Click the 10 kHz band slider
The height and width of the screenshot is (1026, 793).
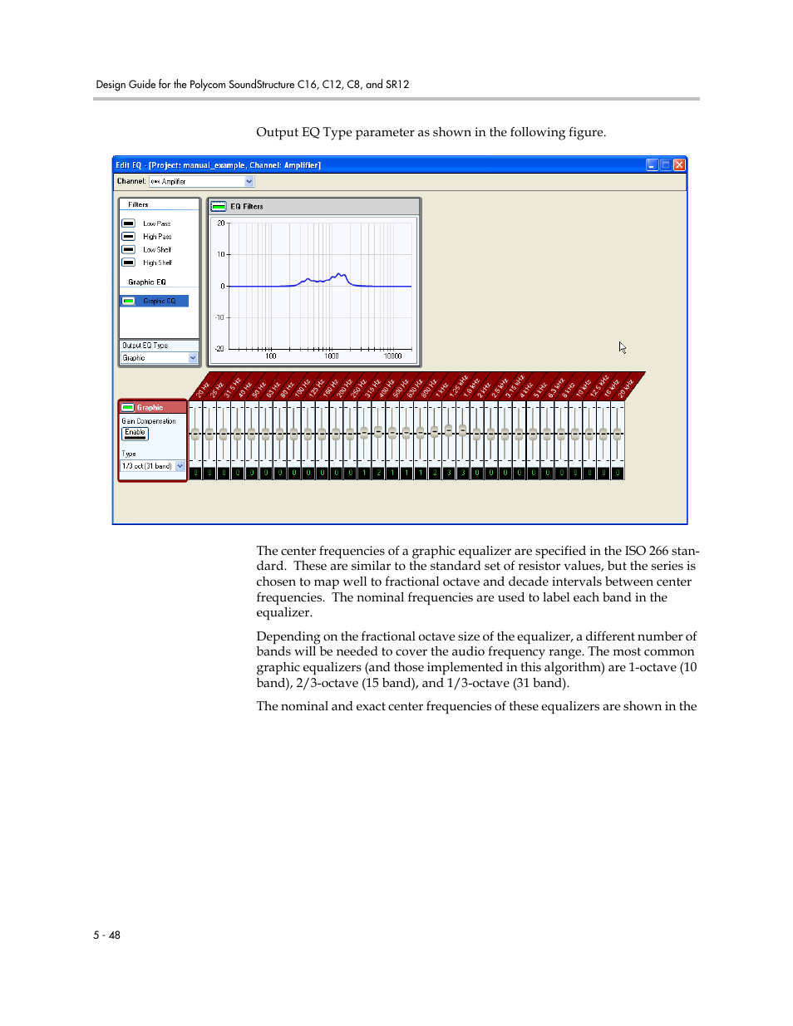(575, 433)
